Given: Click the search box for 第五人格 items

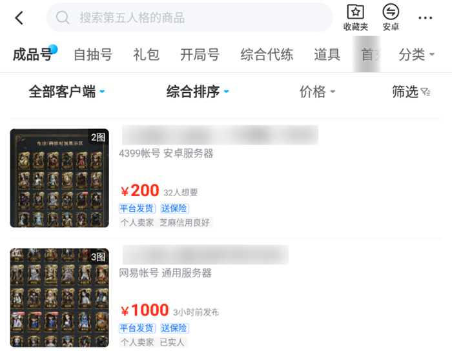Looking at the screenshot, I should click(x=189, y=17).
